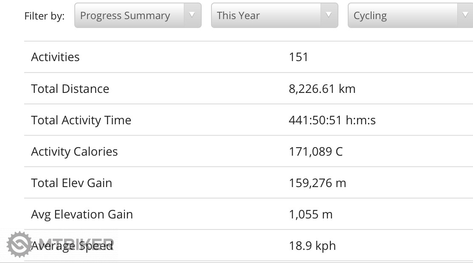Click the Filter by label
This screenshot has height=263, width=473.
pos(45,16)
